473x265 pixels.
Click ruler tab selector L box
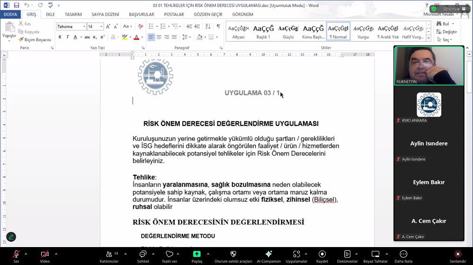tap(4, 55)
